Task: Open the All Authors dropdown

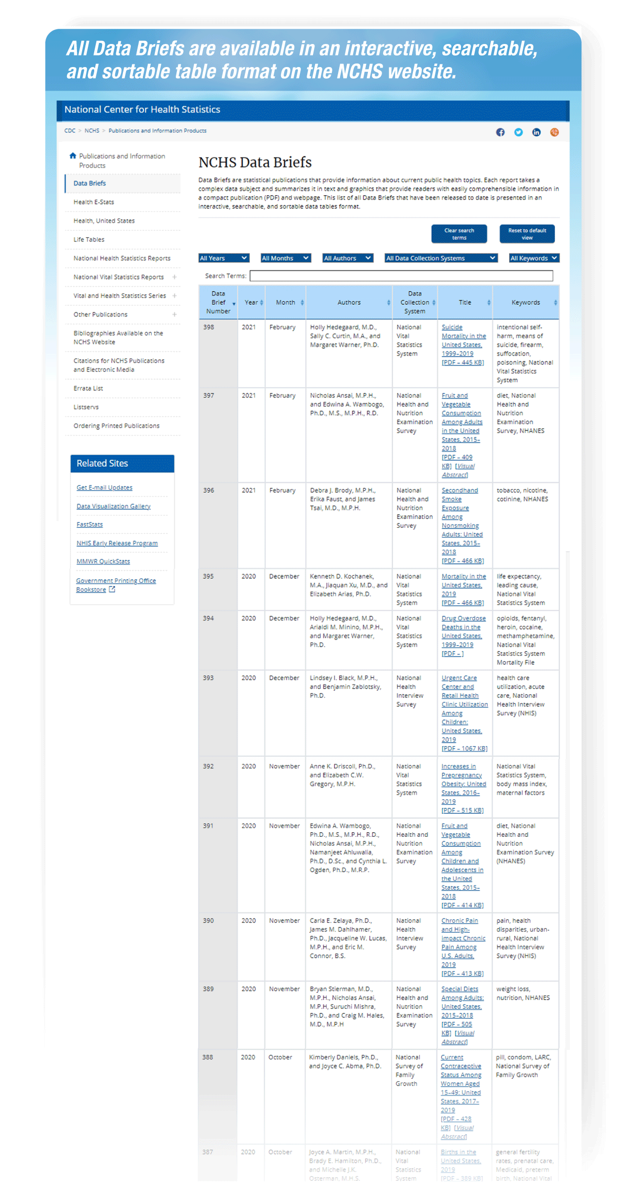Action: 347,258
